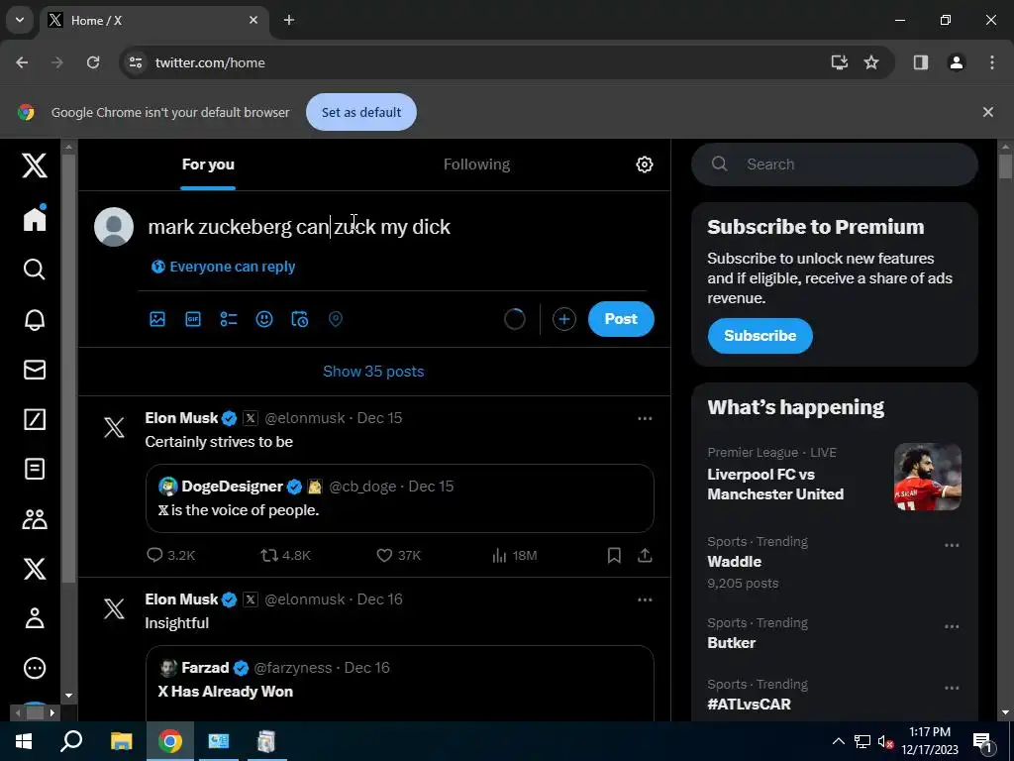
Task: Open Premium X icon in sidebar
Action: [35, 568]
